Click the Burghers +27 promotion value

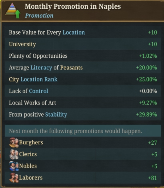[152, 143]
